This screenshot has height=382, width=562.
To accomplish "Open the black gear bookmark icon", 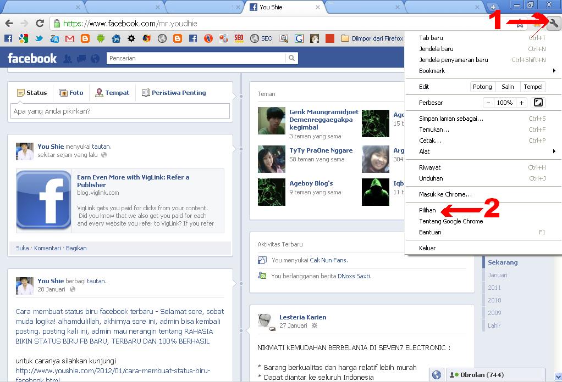I will pos(131,38).
